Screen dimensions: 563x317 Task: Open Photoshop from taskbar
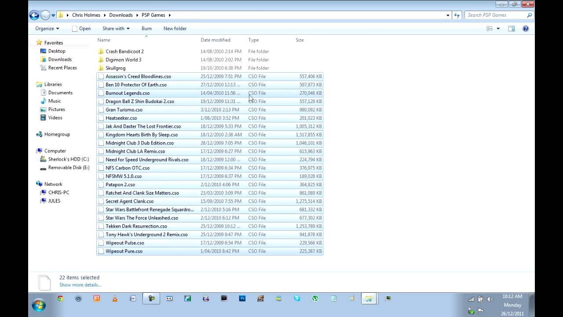242,299
